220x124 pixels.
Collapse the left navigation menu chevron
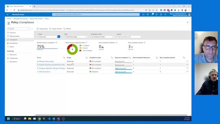pyautogui.click(x=32, y=29)
